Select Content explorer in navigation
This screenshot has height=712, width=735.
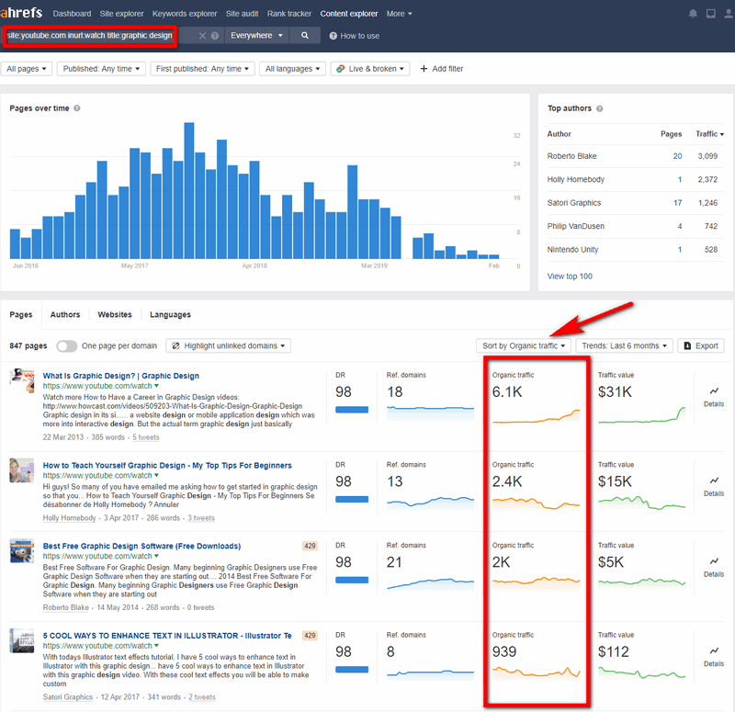[x=349, y=14]
